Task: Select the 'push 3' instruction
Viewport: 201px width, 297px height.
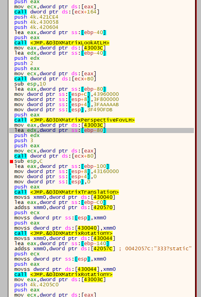Action: pyautogui.click(x=24, y=141)
